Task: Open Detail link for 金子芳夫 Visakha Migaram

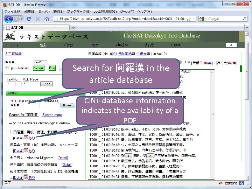Action: pyautogui.click(x=63, y=158)
